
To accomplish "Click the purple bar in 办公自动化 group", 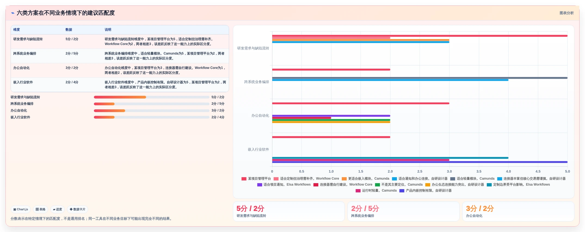I will pyautogui.click(x=331, y=116).
